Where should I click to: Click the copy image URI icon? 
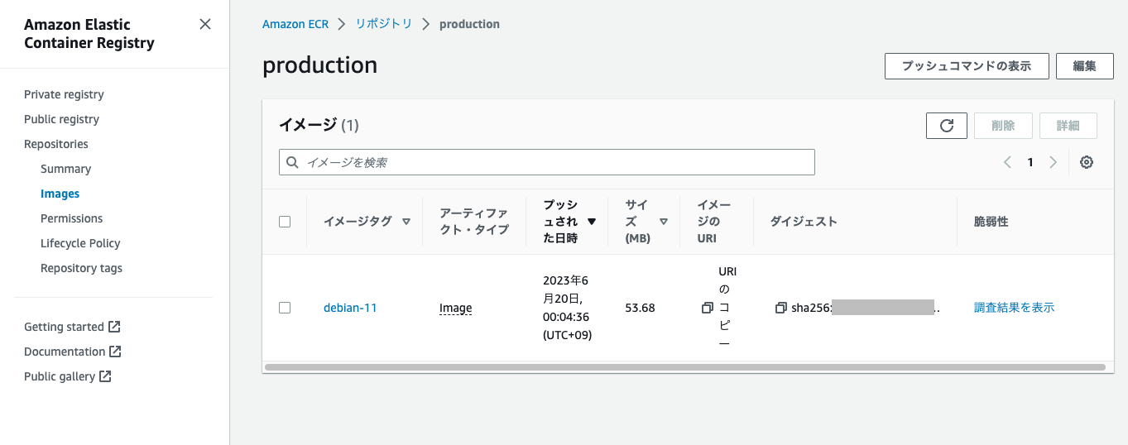click(707, 308)
